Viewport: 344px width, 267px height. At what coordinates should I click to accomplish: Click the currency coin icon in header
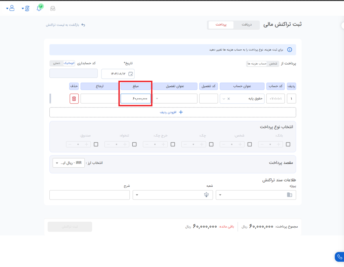27,8
